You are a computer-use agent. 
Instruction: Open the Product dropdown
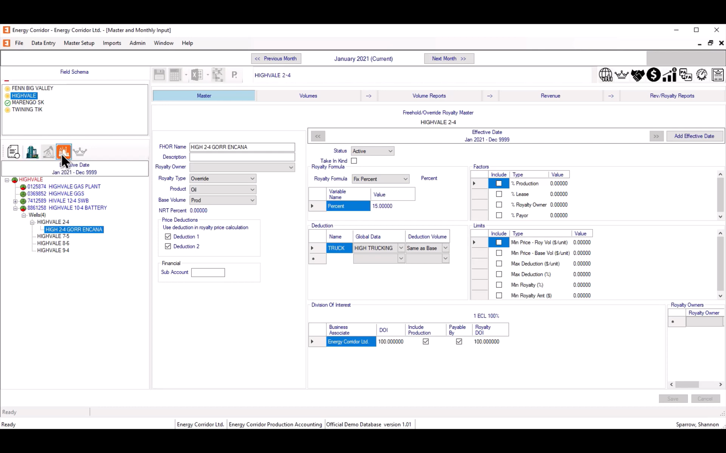pyautogui.click(x=252, y=190)
